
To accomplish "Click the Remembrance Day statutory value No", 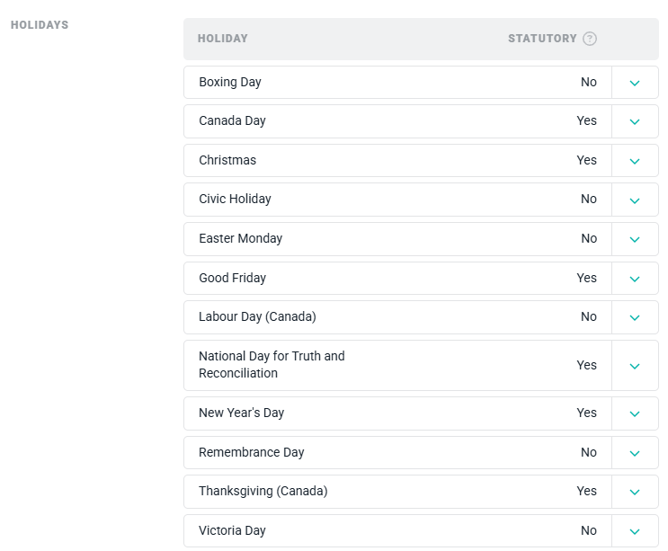I will [589, 453].
